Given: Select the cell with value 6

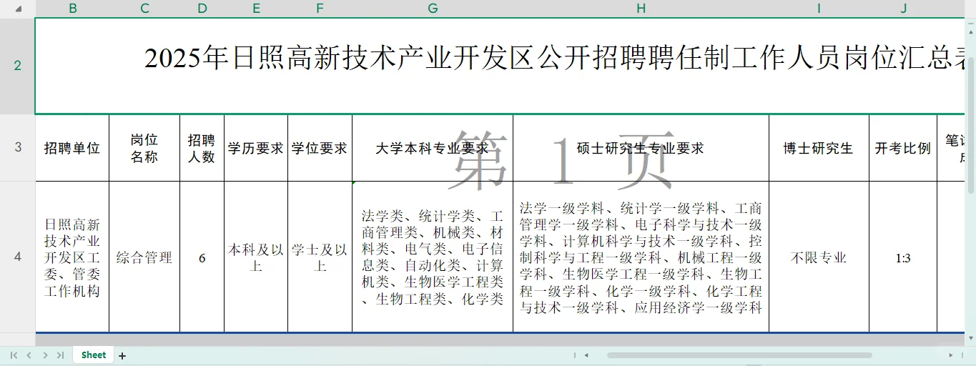Looking at the screenshot, I should coord(202,257).
